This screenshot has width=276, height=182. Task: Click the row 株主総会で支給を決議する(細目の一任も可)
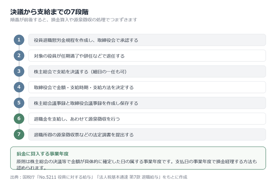[147, 71]
